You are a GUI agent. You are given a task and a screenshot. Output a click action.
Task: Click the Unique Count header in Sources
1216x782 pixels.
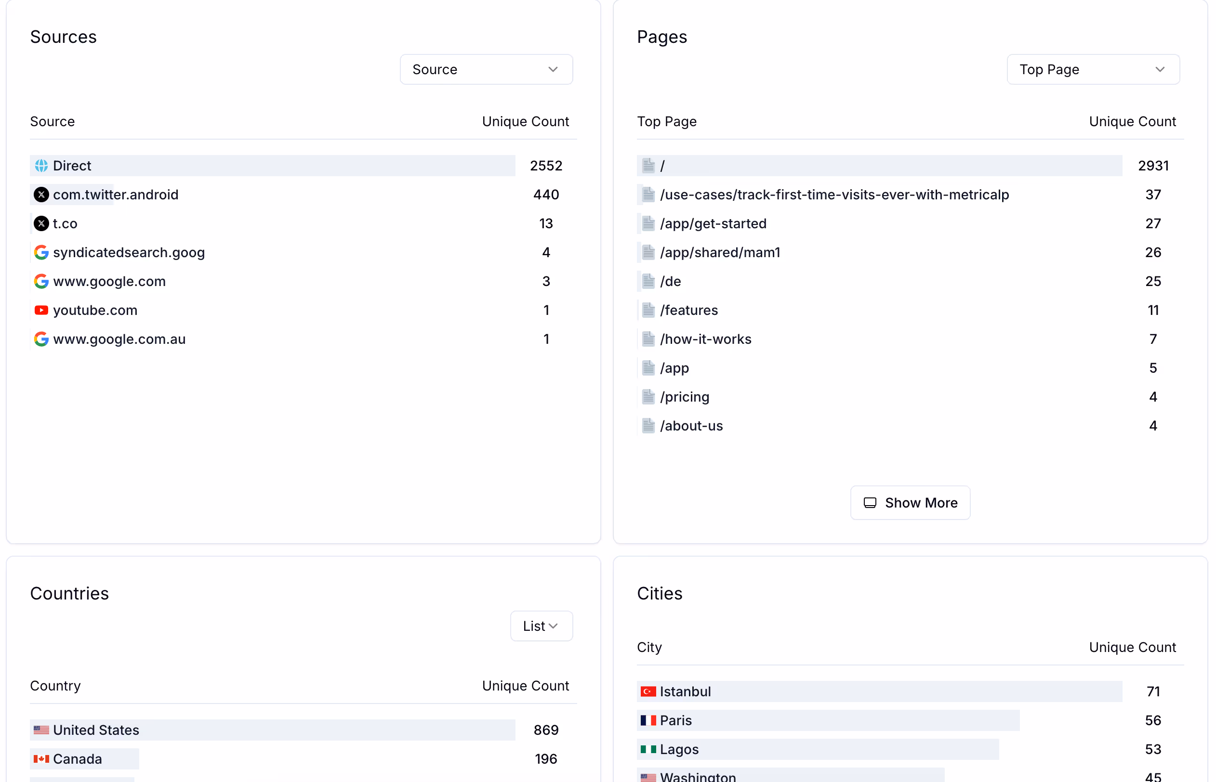coord(525,121)
